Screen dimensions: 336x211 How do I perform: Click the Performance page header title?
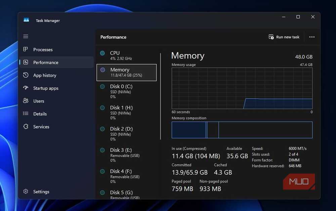(113, 37)
